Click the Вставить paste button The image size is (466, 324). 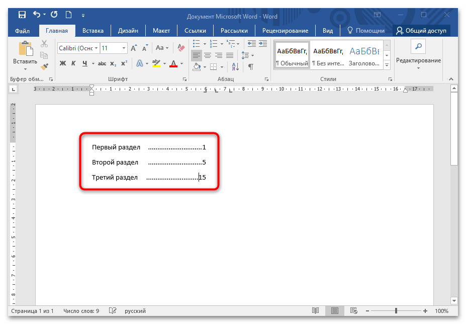point(25,54)
